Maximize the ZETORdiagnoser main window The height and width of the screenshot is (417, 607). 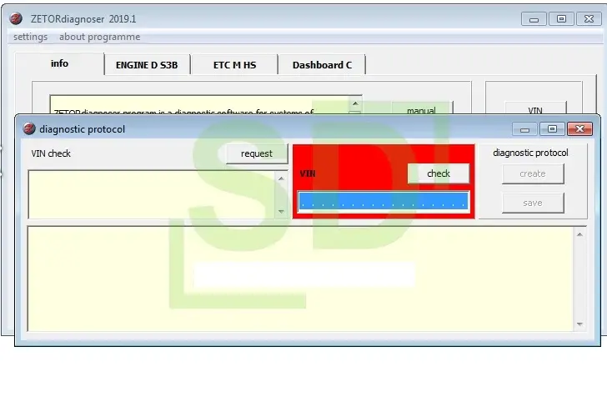click(x=561, y=19)
